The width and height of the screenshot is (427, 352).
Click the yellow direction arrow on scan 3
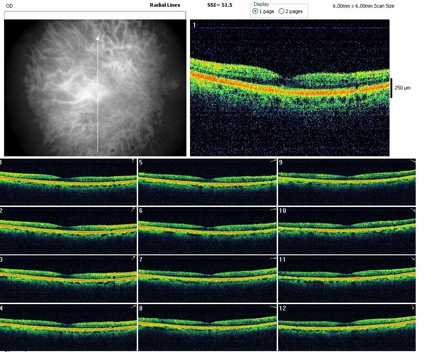(x=133, y=258)
